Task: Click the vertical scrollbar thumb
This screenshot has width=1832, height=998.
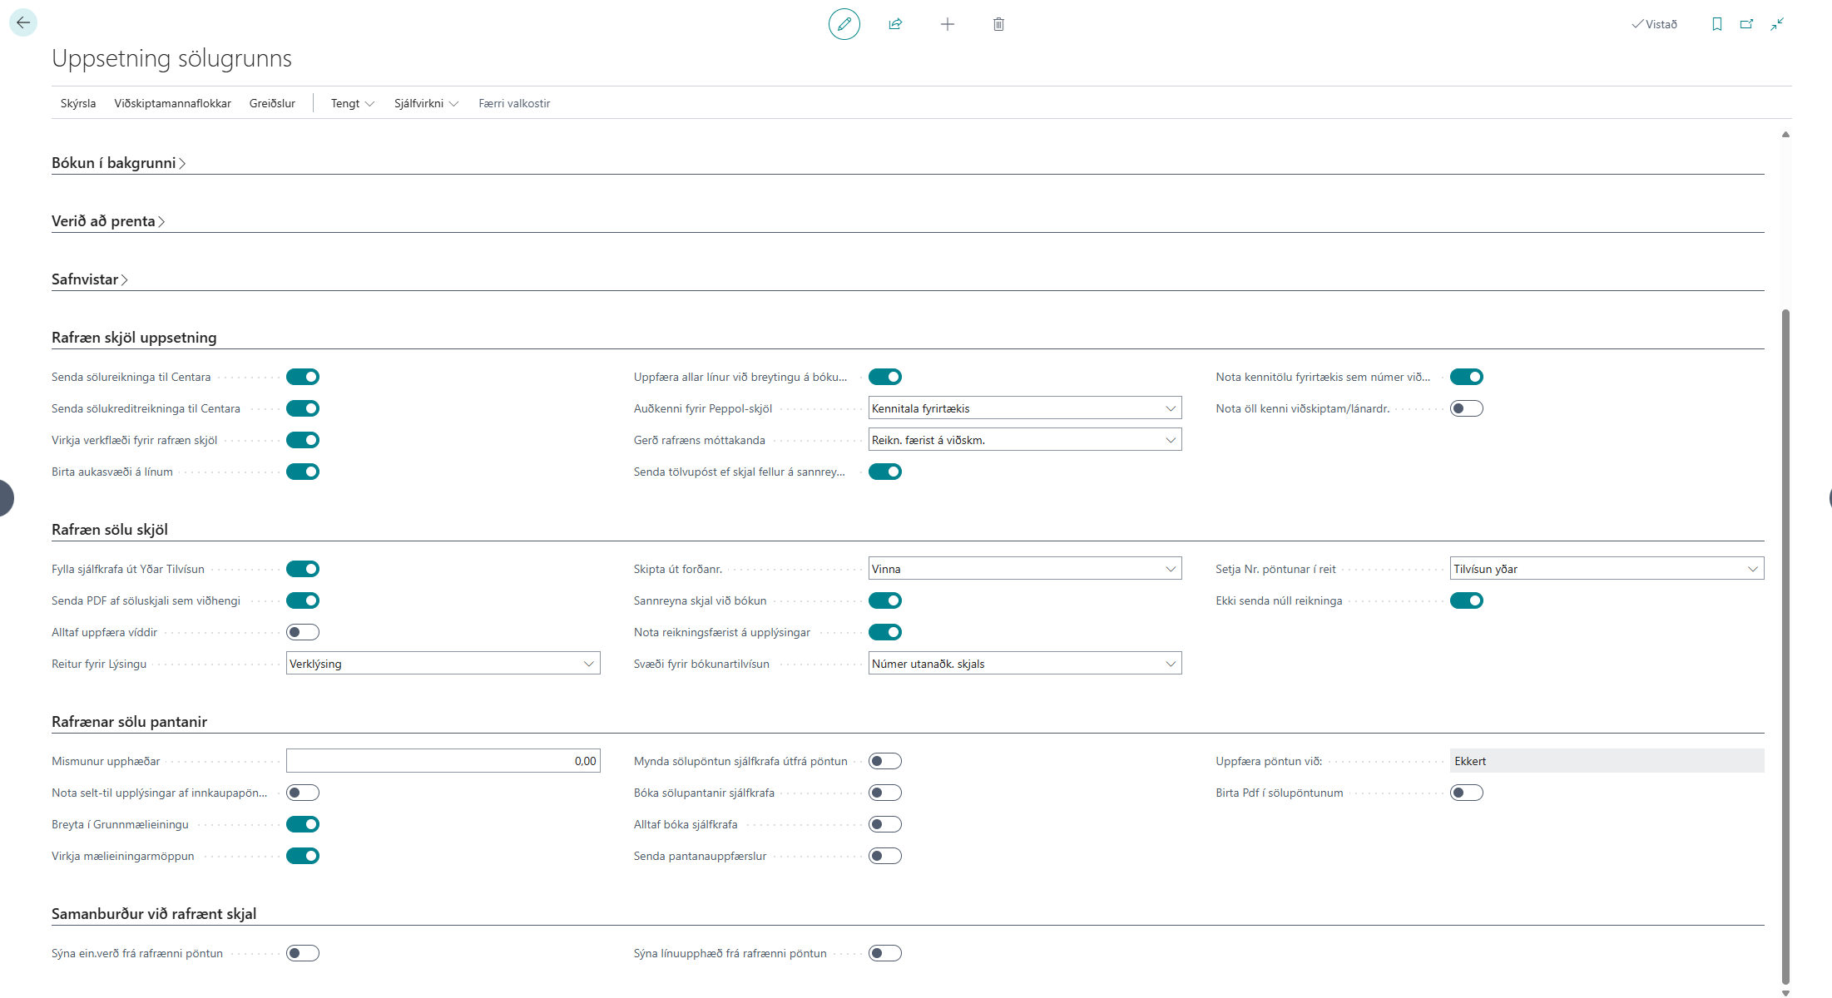Action: (x=1785, y=645)
